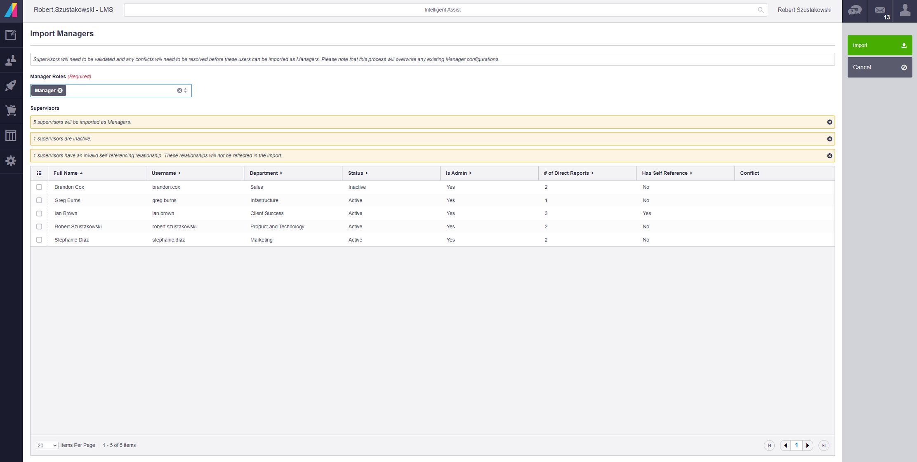Open the Users sidebar icon
The width and height of the screenshot is (917, 462).
[11, 60]
